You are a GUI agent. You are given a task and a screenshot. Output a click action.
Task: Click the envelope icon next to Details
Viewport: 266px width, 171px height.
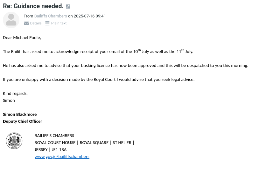point(26,23)
